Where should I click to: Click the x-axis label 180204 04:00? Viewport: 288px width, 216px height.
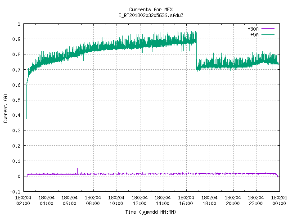[46, 201]
